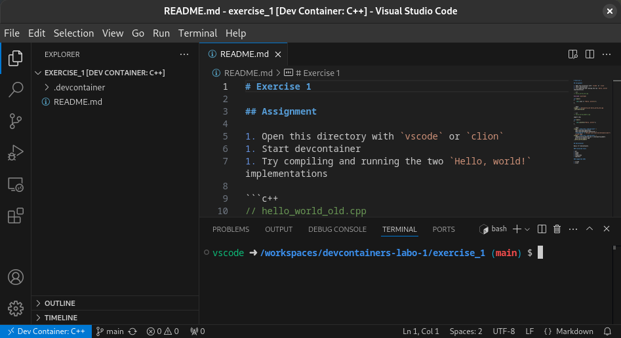621x338 pixels.
Task: Open README preview to the side
Action: [572, 54]
